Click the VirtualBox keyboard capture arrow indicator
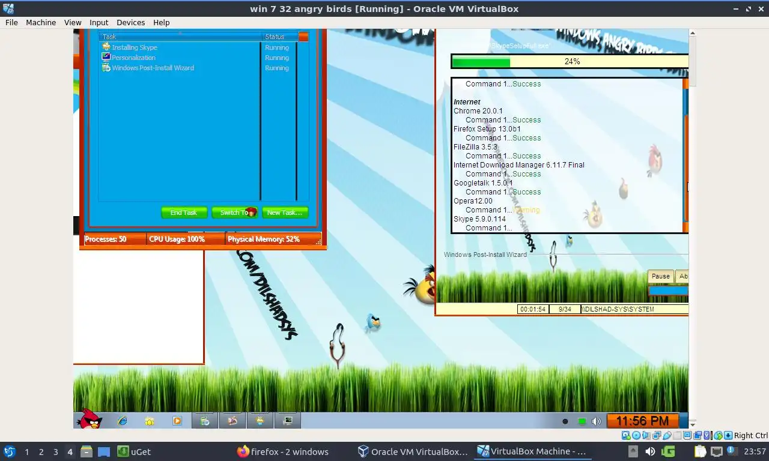The image size is (769, 461). click(x=728, y=435)
